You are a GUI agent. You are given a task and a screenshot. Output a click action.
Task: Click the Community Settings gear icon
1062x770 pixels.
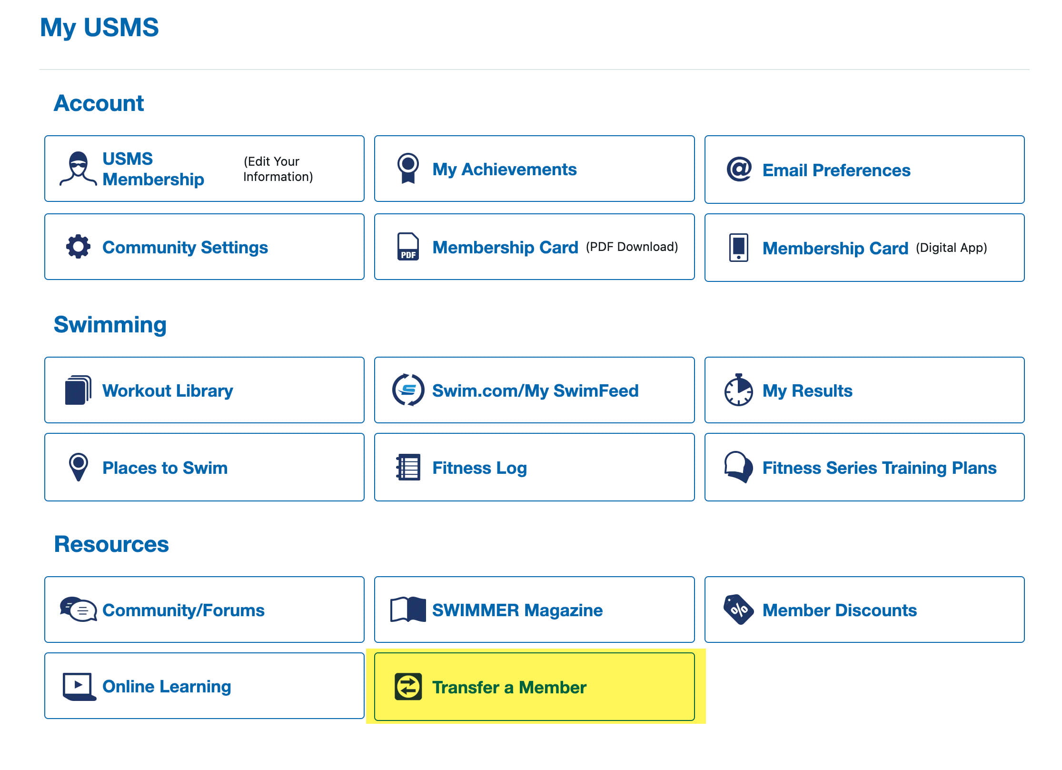pos(78,247)
